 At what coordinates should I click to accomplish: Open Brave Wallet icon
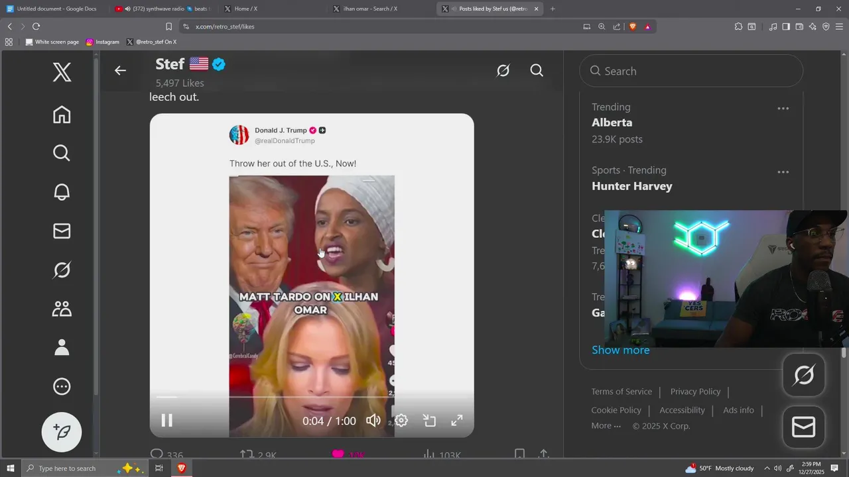799,26
